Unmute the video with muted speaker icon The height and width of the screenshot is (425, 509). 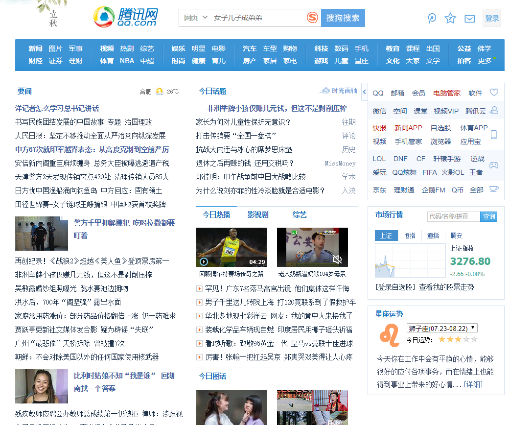tap(337, 259)
